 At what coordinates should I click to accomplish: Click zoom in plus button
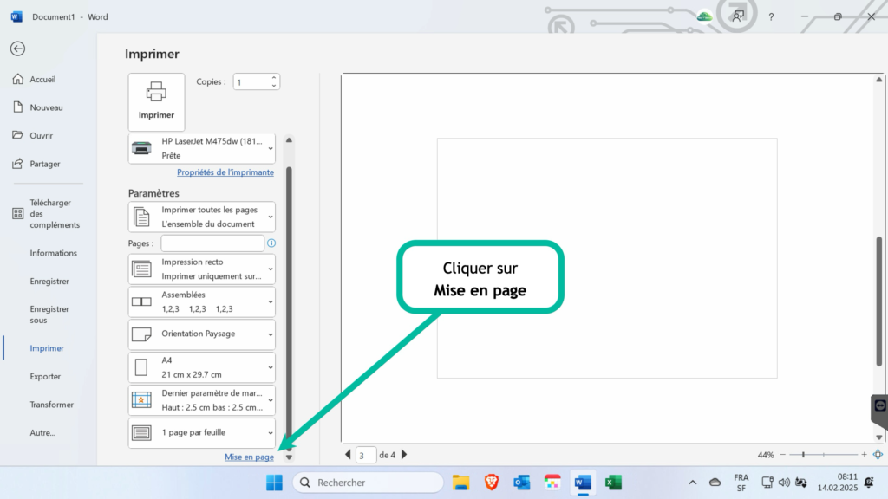pyautogui.click(x=865, y=454)
